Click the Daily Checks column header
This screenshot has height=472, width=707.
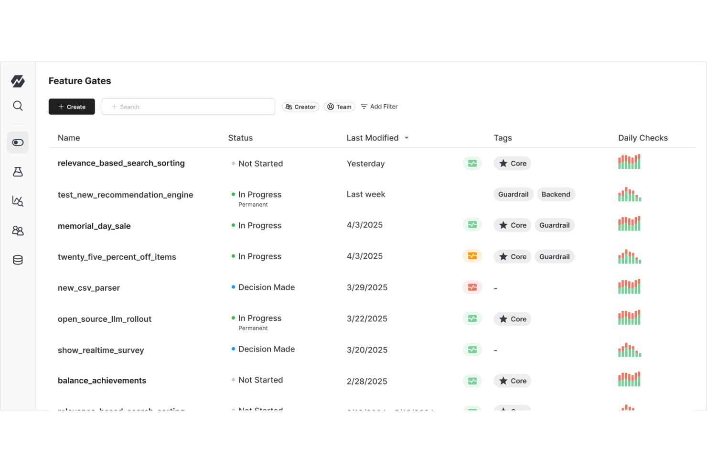click(x=643, y=138)
